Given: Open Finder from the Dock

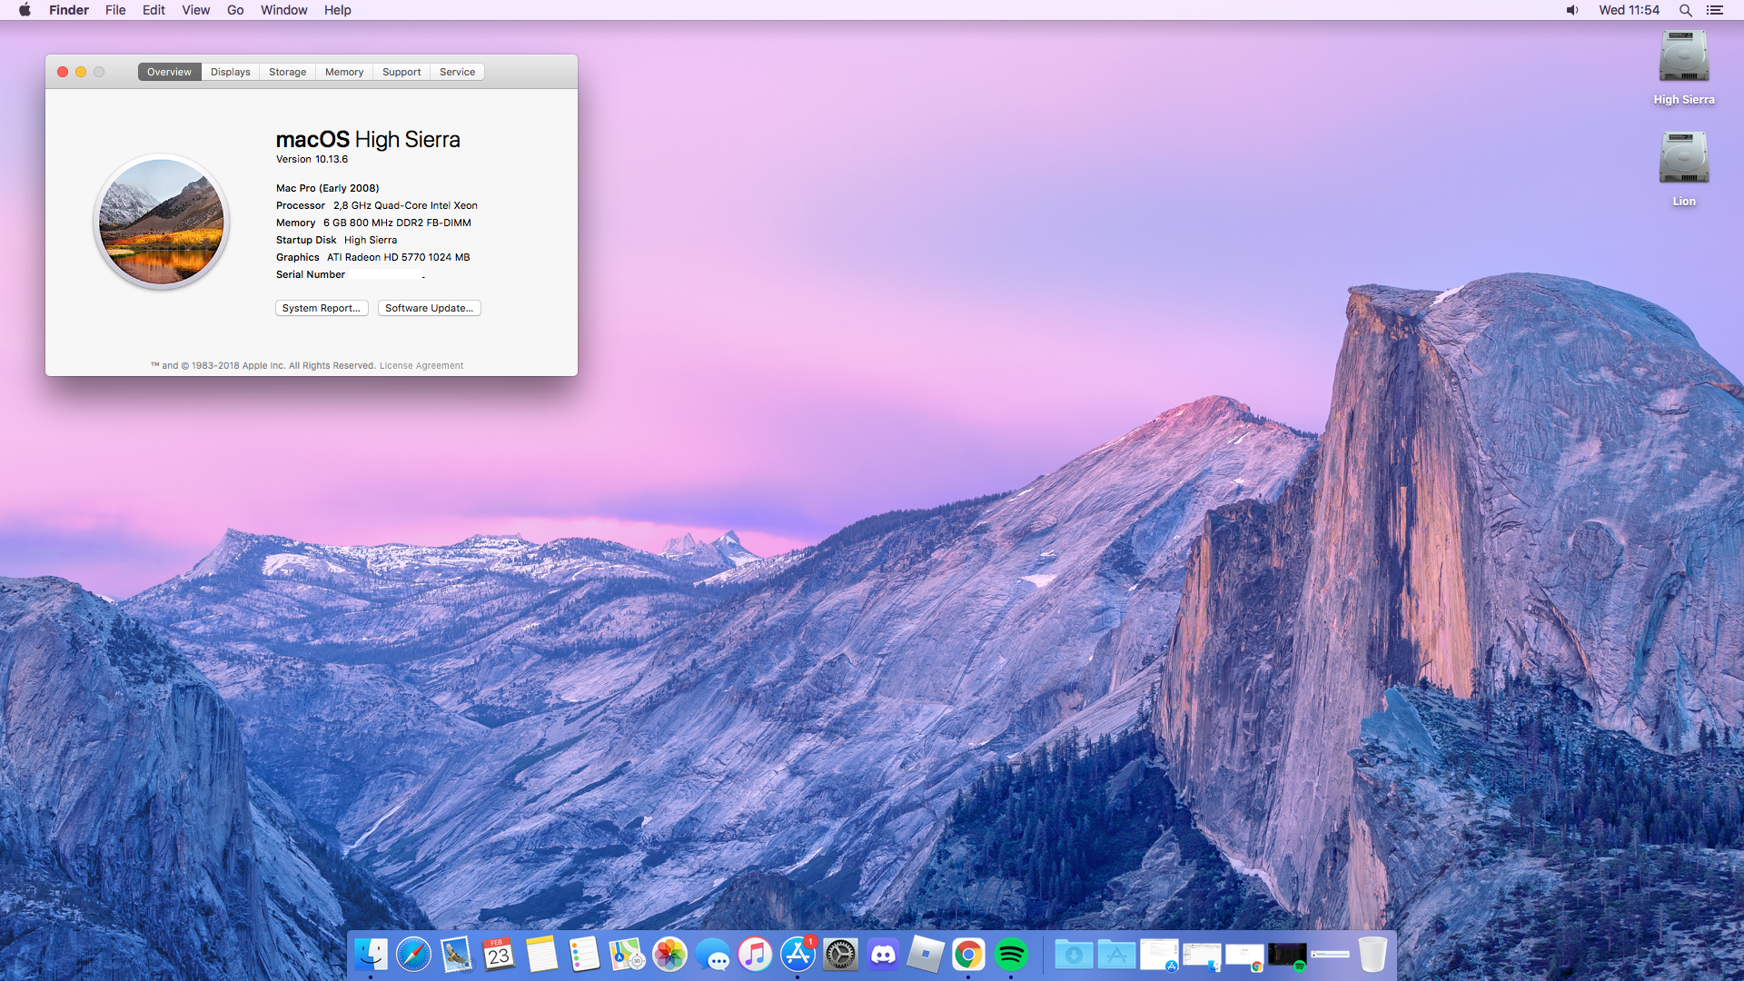Looking at the screenshot, I should pos(371,955).
